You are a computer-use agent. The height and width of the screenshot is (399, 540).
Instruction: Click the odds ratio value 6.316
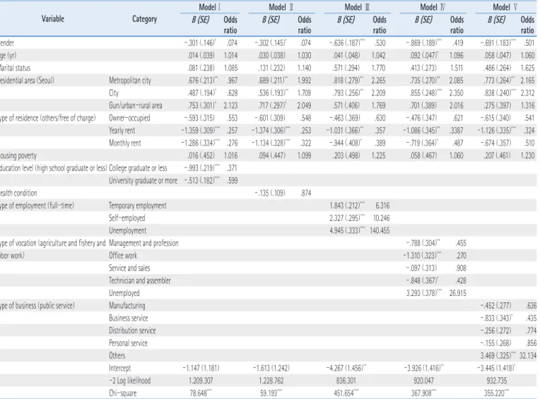click(x=382, y=206)
